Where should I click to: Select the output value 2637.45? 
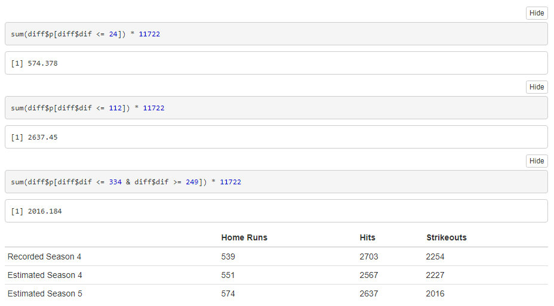pos(42,137)
